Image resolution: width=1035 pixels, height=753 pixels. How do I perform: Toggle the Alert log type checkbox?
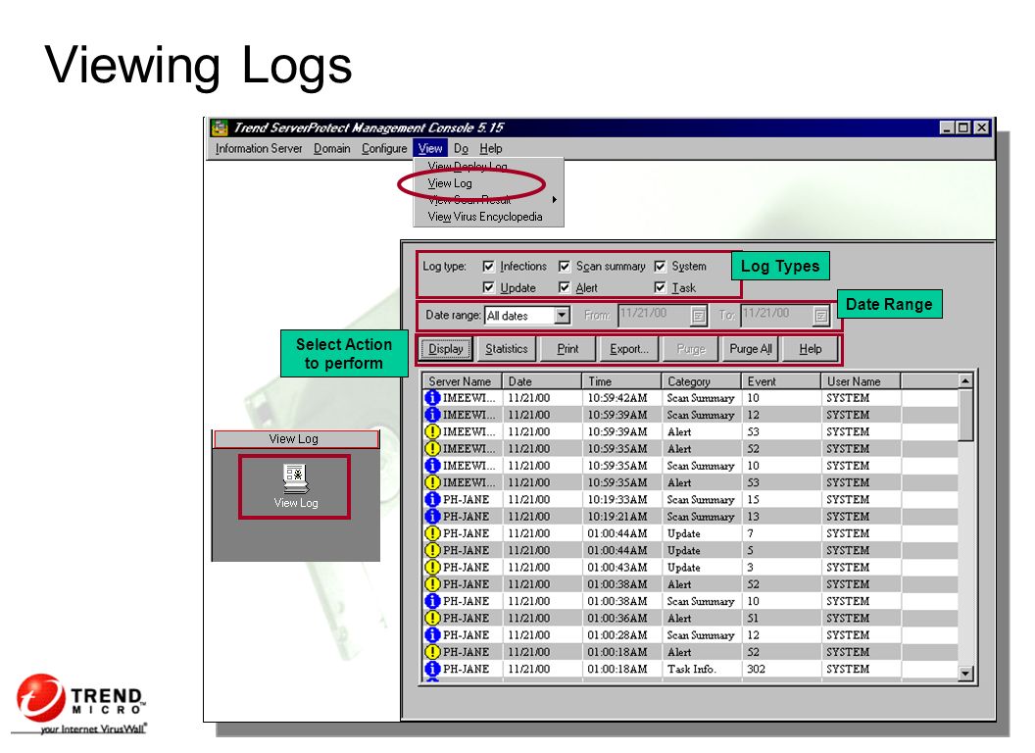tap(565, 287)
